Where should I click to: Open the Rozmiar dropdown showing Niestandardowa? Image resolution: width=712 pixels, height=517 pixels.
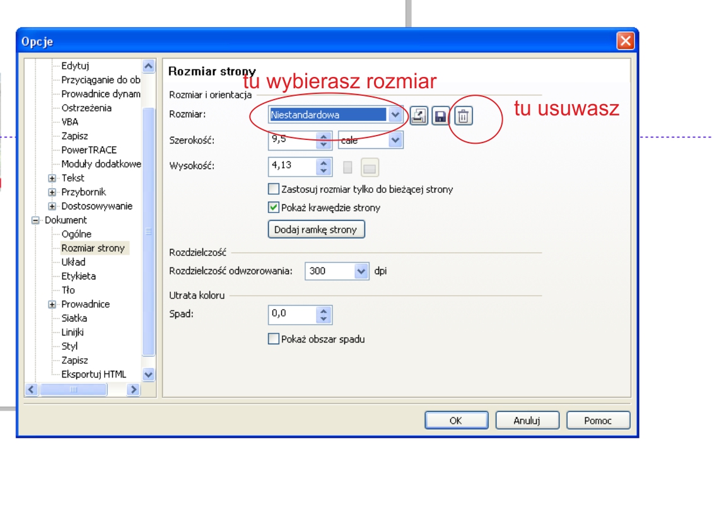coord(395,115)
